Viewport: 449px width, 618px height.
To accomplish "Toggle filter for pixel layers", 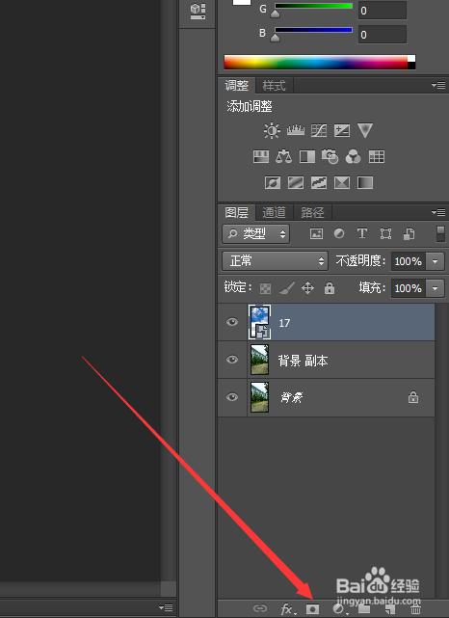I will [x=317, y=233].
